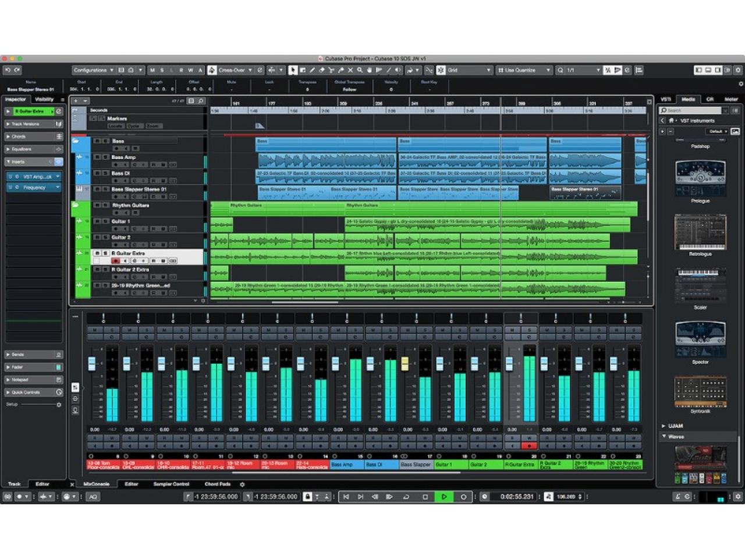Activate the Zoom magnifier tool

point(360,70)
